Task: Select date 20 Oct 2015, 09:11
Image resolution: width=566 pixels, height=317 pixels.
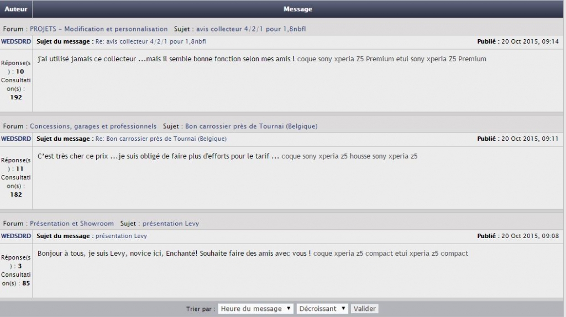Action: click(x=530, y=139)
